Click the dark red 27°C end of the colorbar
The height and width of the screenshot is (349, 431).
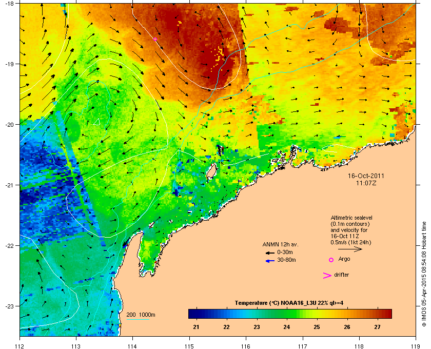point(385,314)
